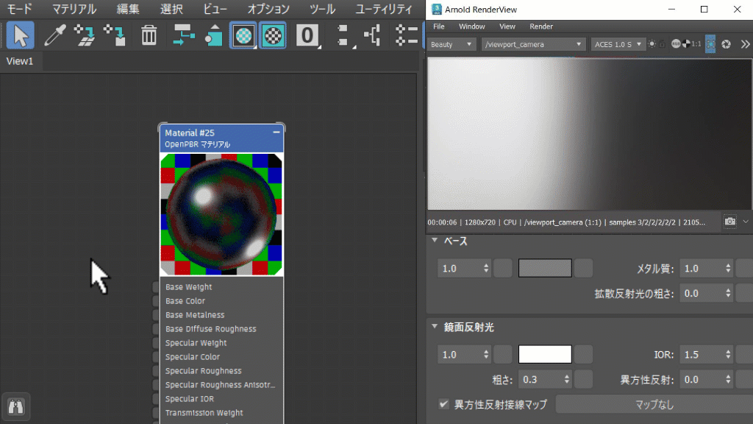Click map button beside specular weight
This screenshot has width=753, height=424.
[503, 354]
